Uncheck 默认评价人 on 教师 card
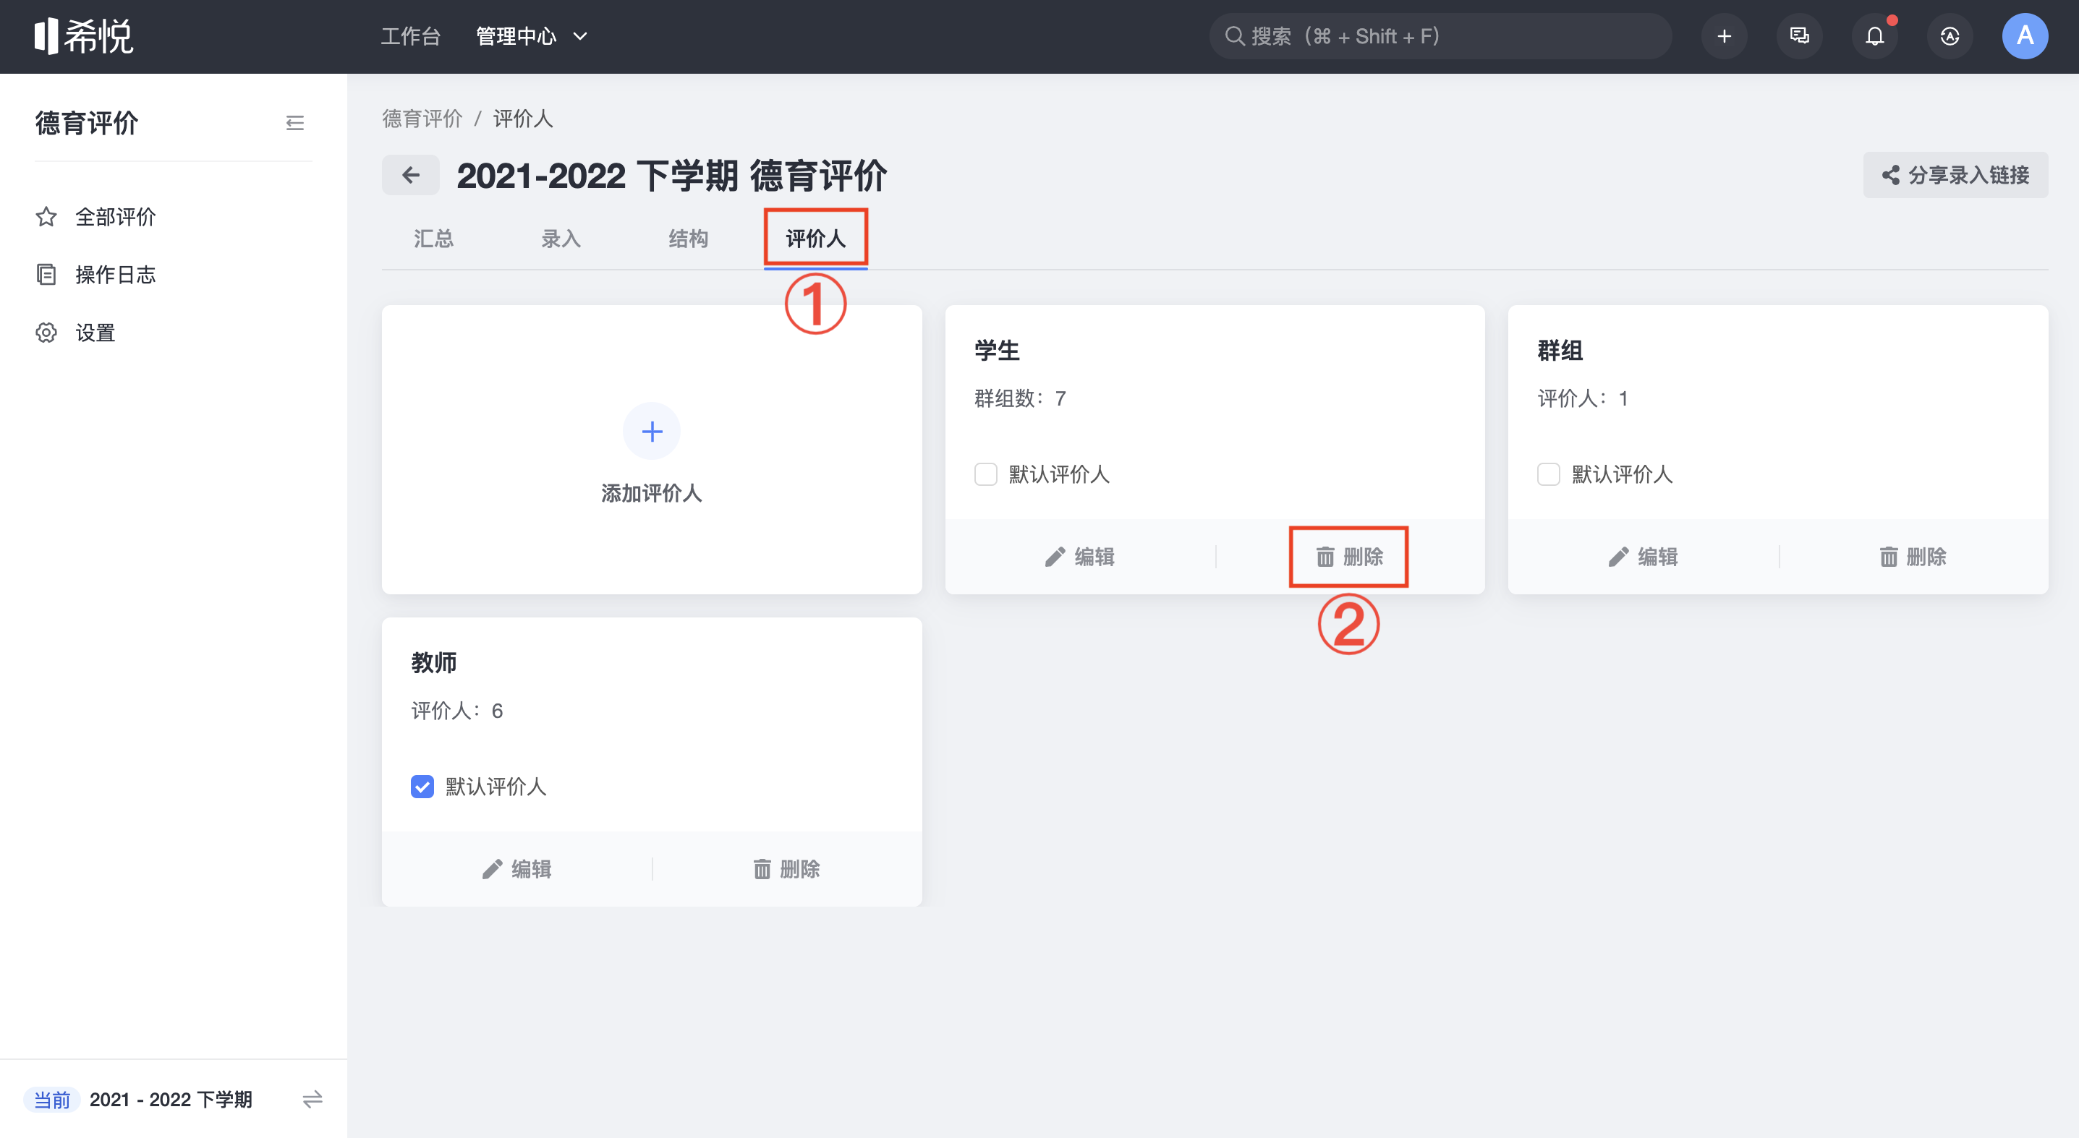The height and width of the screenshot is (1138, 2079). coord(422,787)
